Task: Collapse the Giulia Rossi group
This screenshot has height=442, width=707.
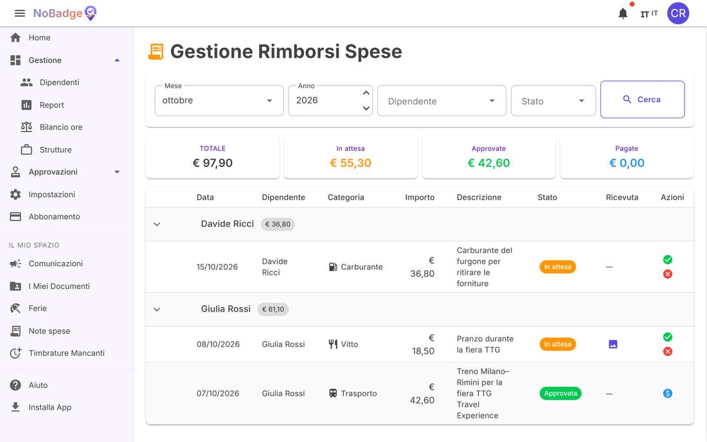Action: (157, 310)
